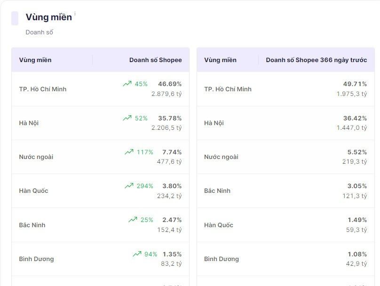Screen dimensions: 380x286
Task: Click the 36.42% share value
Action: click(355, 118)
